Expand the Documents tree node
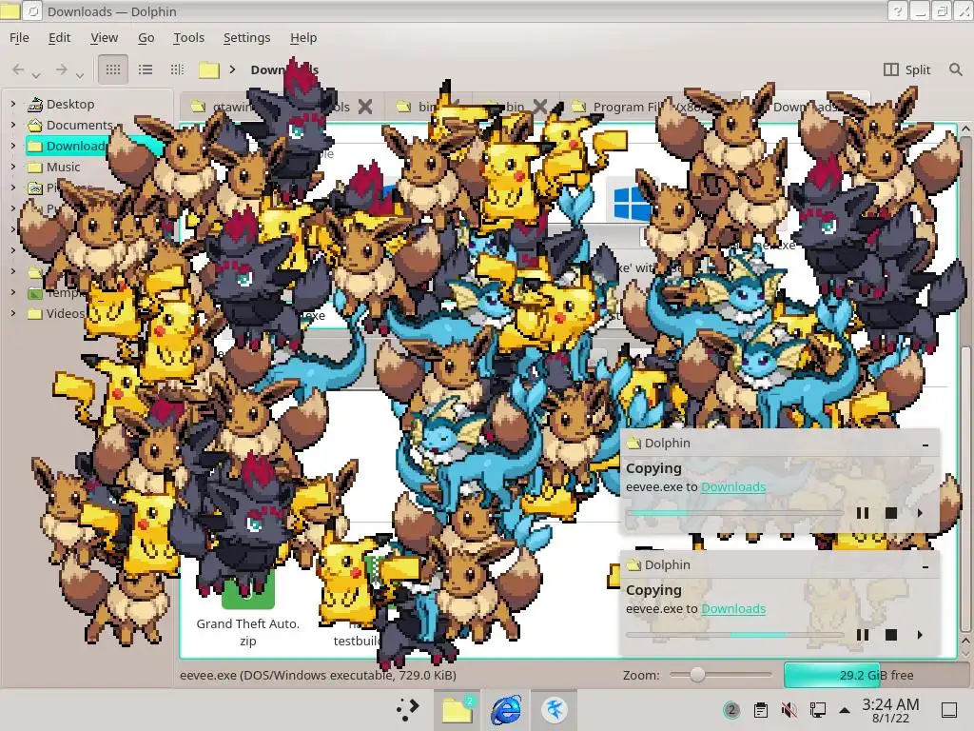 click(x=13, y=125)
